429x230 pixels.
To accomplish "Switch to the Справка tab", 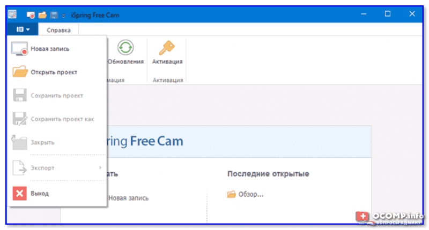I will point(58,30).
